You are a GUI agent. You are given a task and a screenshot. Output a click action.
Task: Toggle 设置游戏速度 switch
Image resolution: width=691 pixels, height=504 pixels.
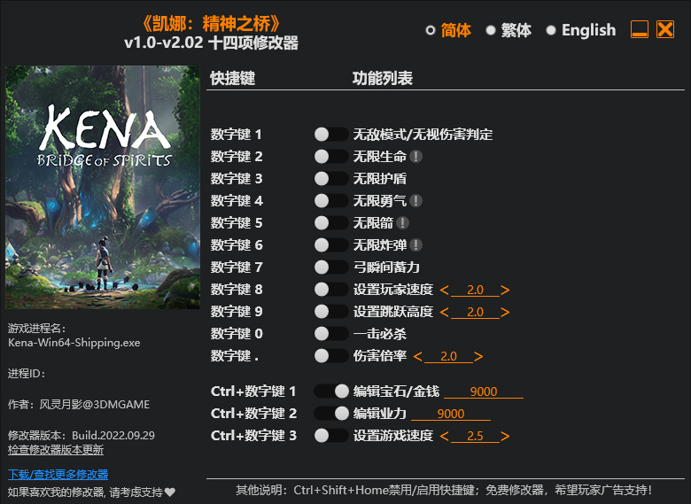[331, 436]
